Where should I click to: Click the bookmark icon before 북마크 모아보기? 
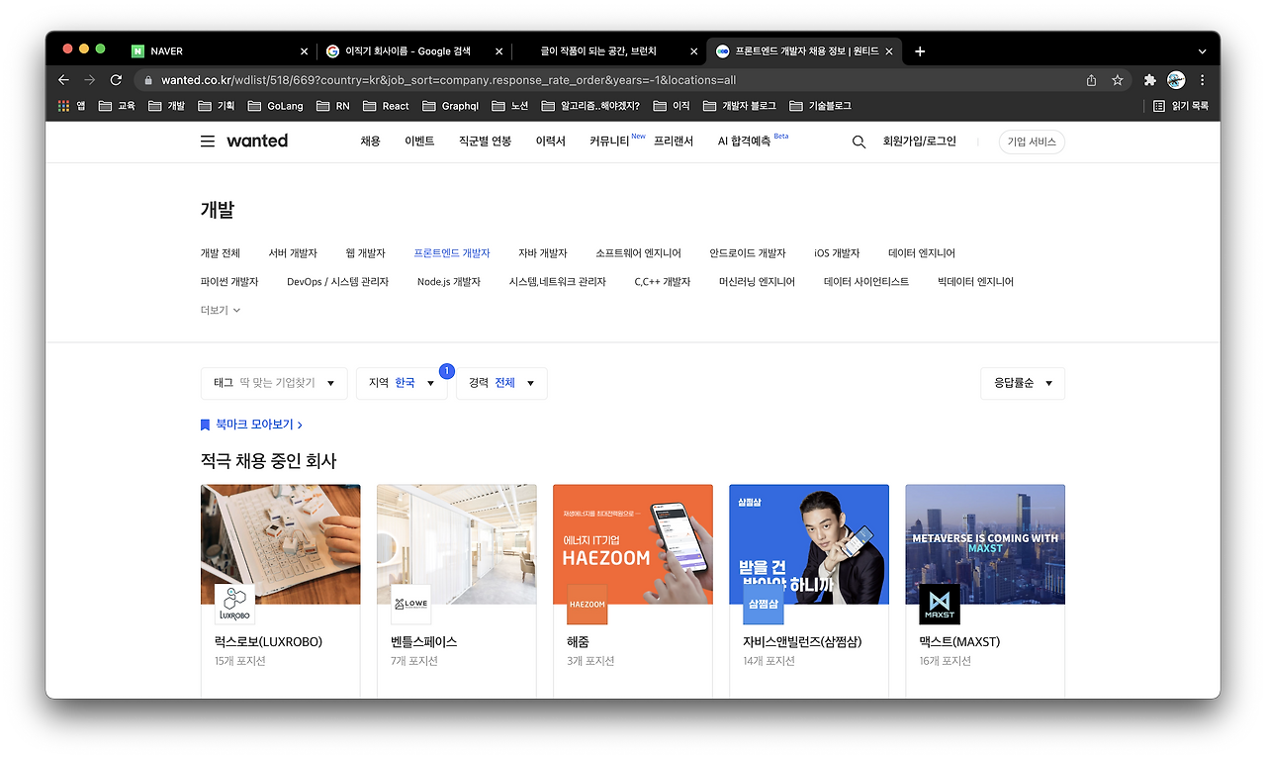(205, 424)
